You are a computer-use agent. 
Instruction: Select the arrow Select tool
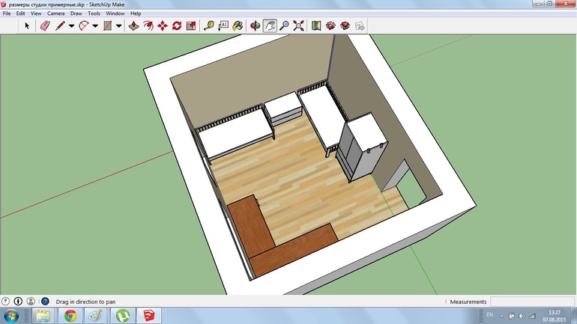27,25
